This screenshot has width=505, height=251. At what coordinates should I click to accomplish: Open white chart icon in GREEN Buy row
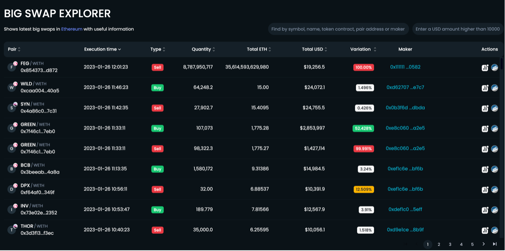click(485, 129)
